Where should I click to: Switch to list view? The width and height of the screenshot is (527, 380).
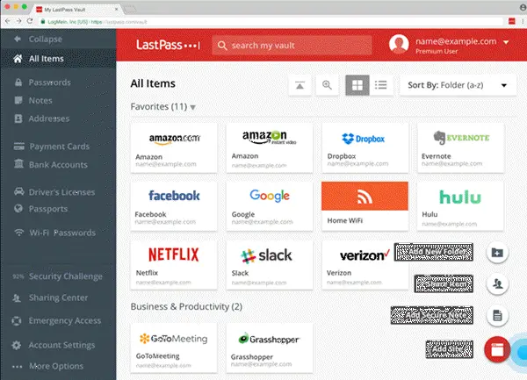(x=381, y=85)
